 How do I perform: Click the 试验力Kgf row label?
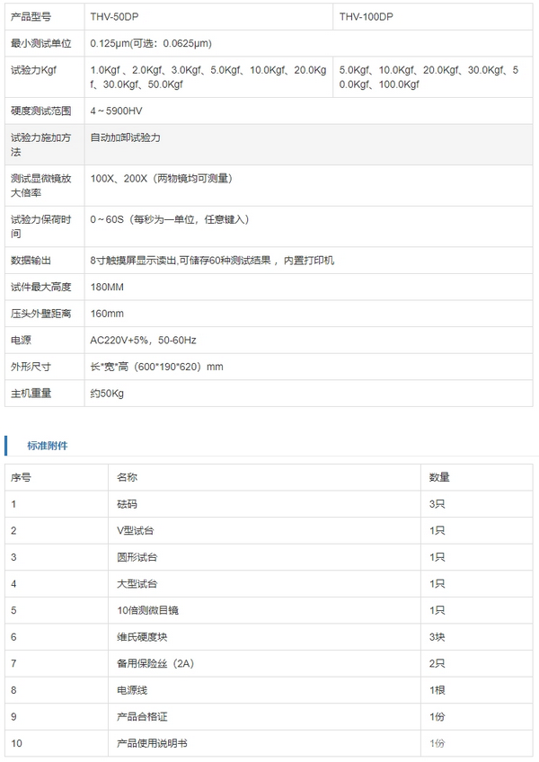[33, 70]
